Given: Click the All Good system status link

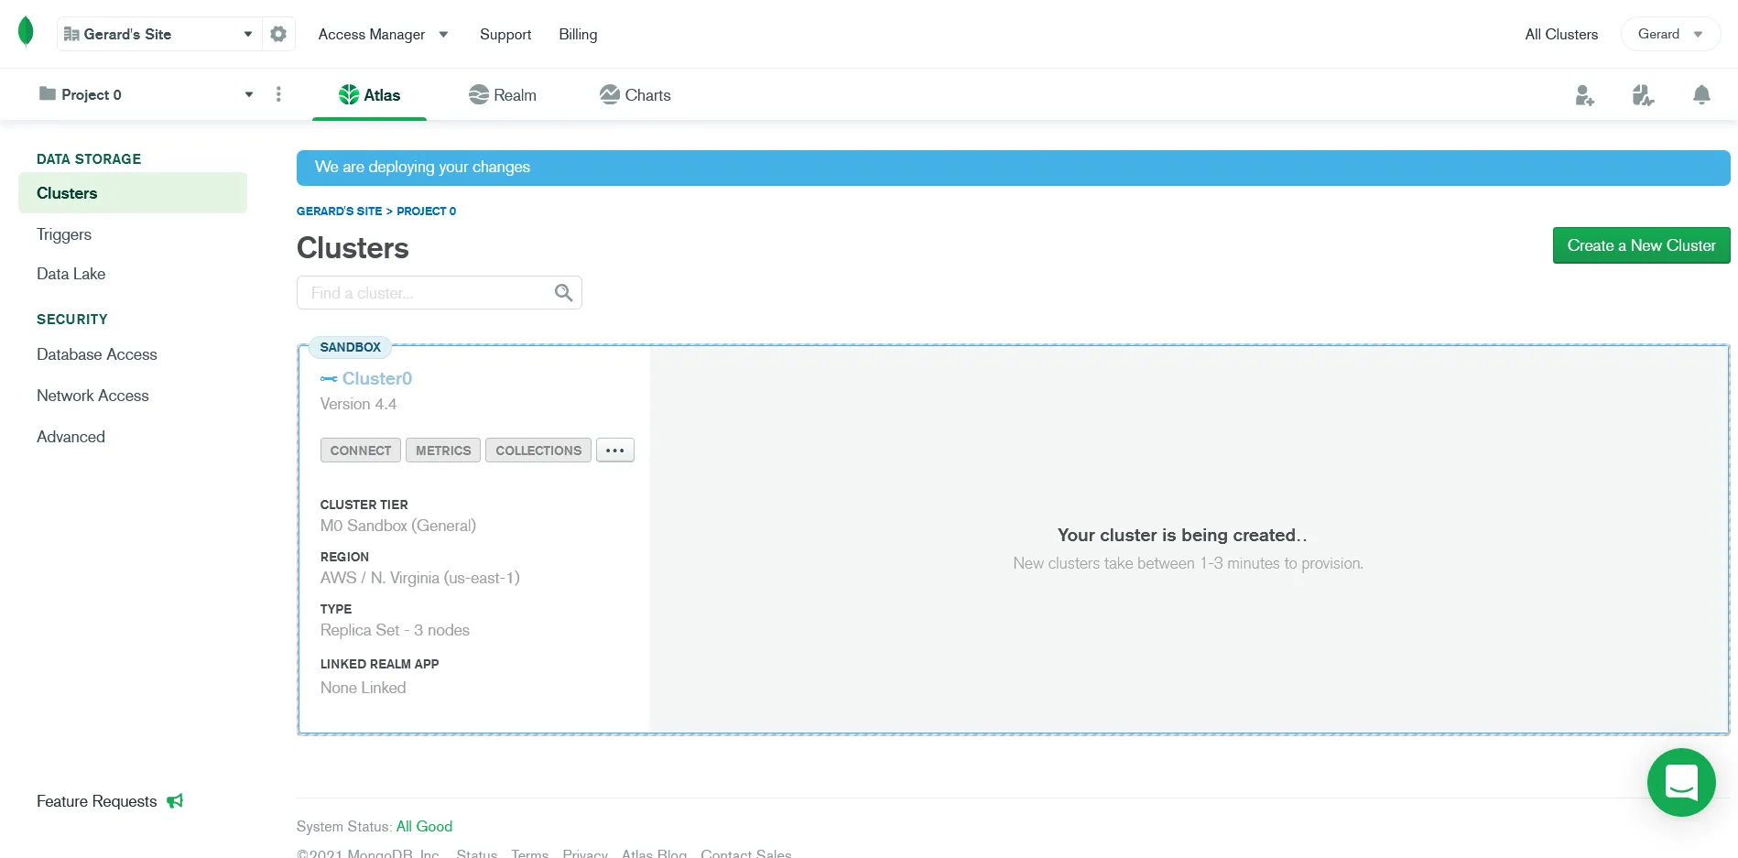Looking at the screenshot, I should [x=424, y=826].
